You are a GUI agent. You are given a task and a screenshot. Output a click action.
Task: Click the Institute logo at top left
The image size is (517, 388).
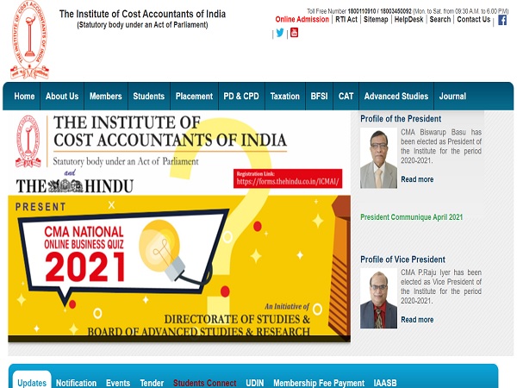pos(29,41)
